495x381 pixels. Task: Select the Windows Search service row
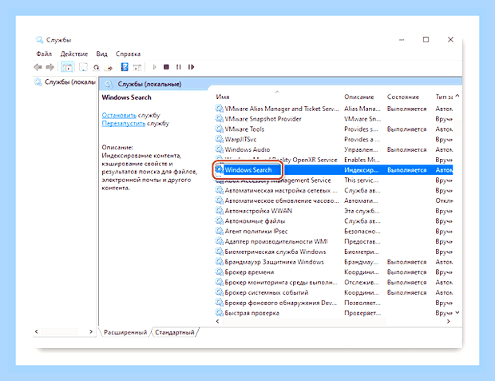[x=334, y=170]
